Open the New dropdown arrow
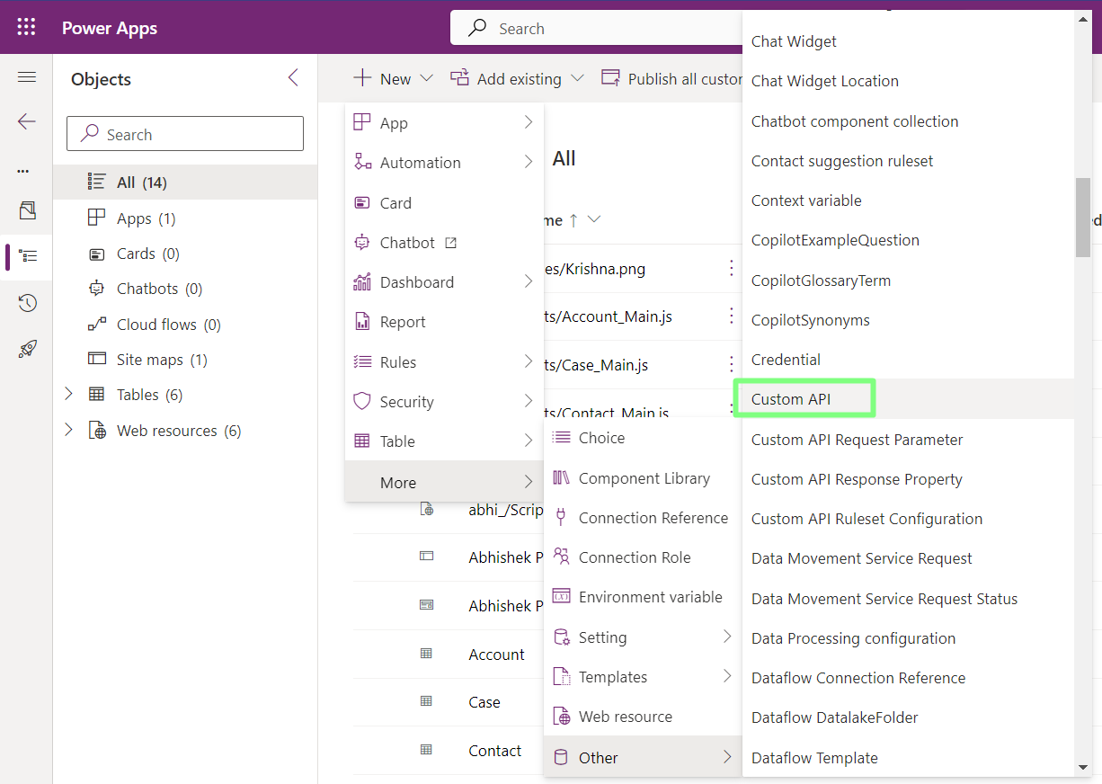Viewport: 1102px width, 784px height. pos(426,79)
